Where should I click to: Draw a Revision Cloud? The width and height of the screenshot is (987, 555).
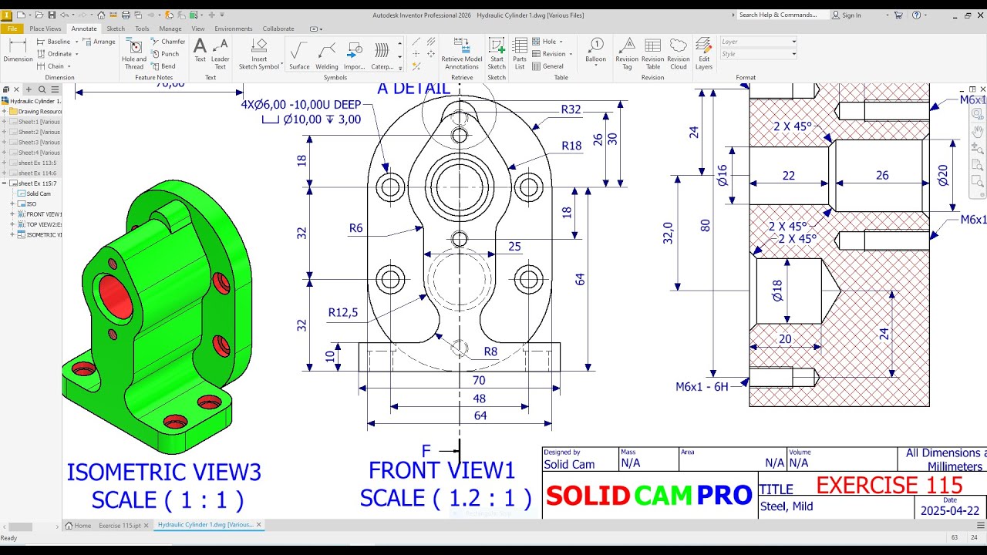[x=679, y=53]
